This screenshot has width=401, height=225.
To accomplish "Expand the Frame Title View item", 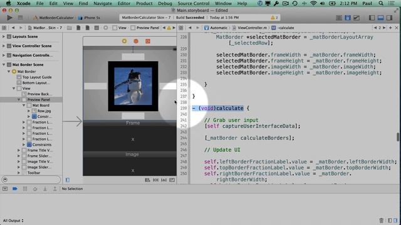I will click(x=19, y=150).
